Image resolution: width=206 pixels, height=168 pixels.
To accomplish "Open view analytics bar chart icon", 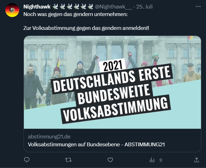I will coord(152,160).
